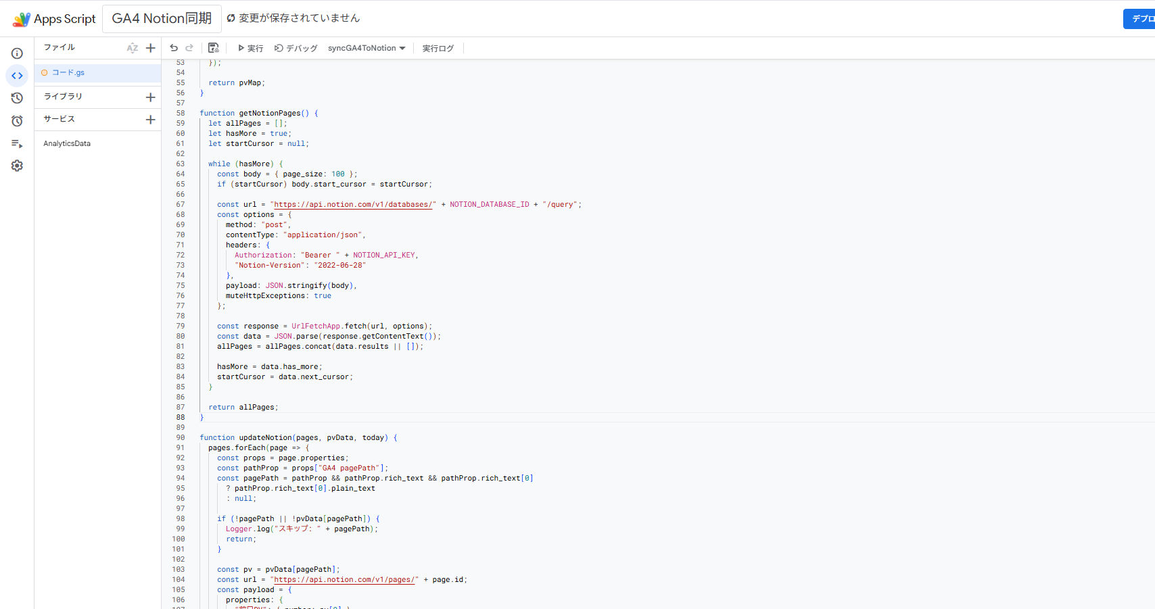The height and width of the screenshot is (609, 1155).
Task: Open Project History clock icon
Action: [17, 98]
